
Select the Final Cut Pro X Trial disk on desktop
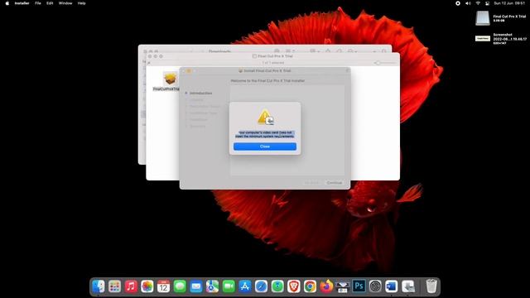point(482,18)
